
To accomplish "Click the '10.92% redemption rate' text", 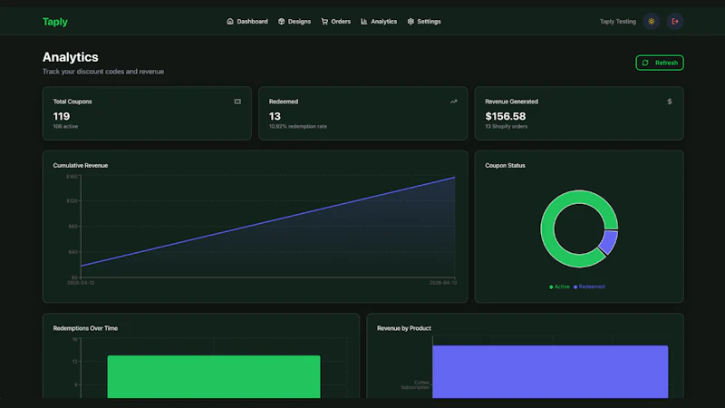I will point(298,126).
